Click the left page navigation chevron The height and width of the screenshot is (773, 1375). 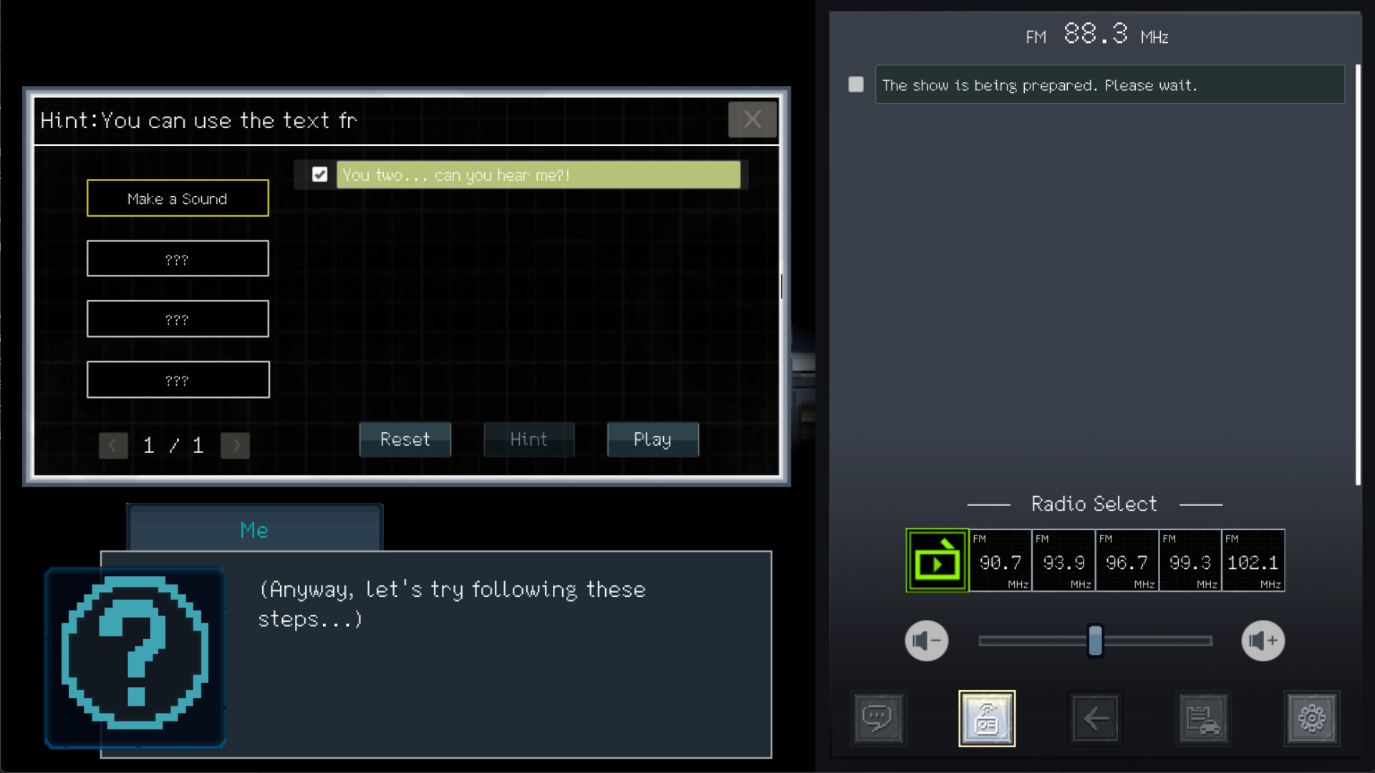[113, 445]
